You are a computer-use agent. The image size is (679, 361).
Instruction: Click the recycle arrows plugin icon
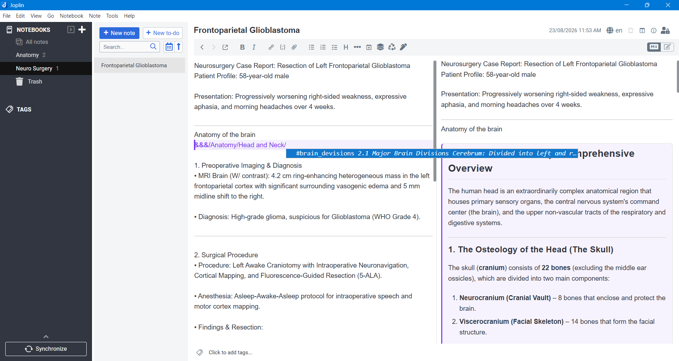[x=392, y=47]
